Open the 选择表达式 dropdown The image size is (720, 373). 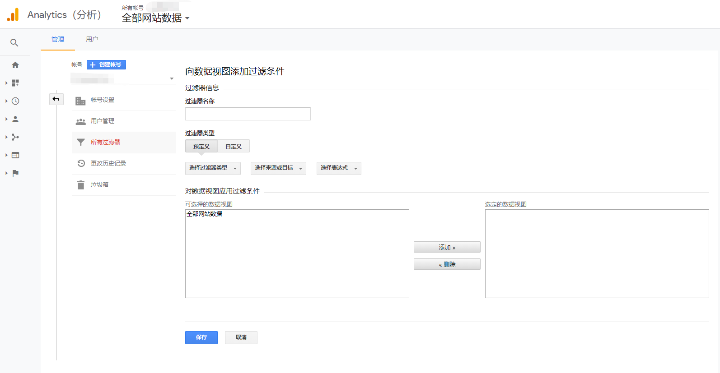point(339,168)
